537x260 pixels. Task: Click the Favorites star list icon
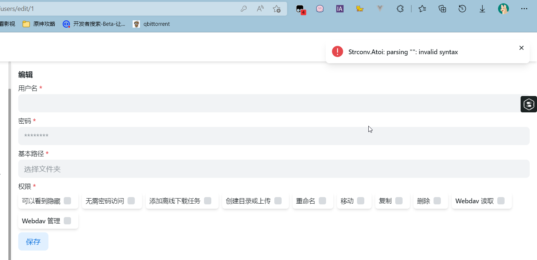tap(422, 8)
